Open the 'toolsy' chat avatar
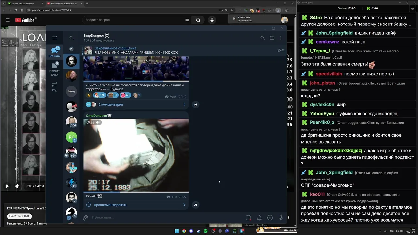Screen dimensions: 418x235 pyautogui.click(x=72, y=91)
